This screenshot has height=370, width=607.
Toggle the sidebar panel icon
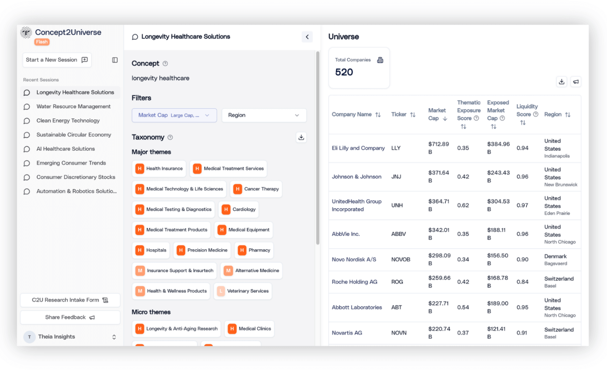coord(115,60)
